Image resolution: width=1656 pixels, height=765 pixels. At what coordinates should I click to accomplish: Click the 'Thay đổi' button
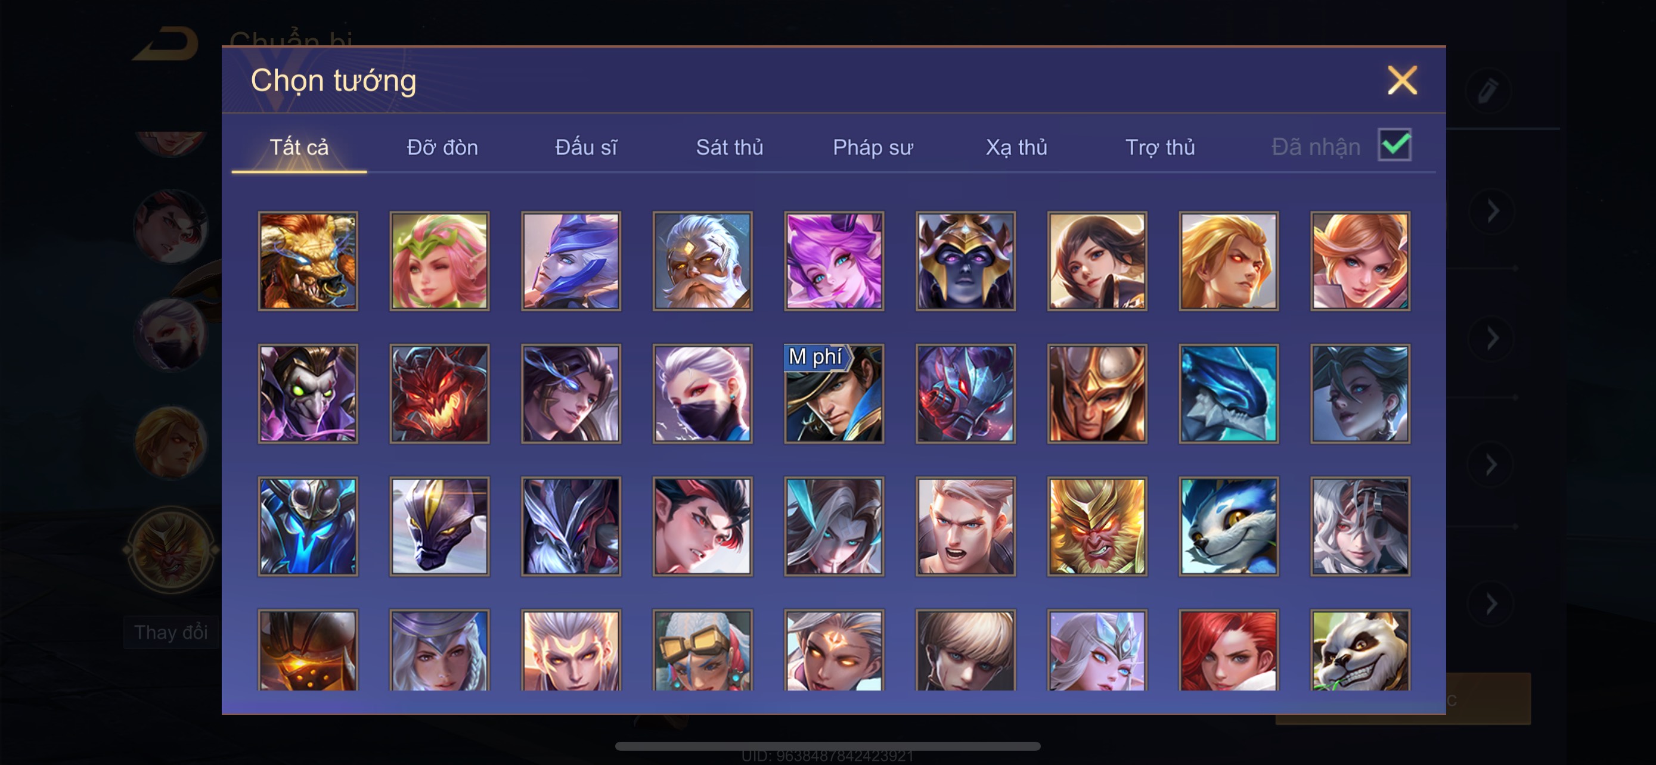(x=171, y=632)
